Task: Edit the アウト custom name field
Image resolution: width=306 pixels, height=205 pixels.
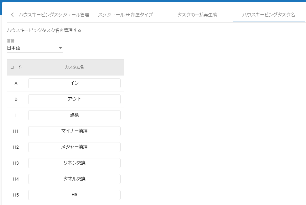Action: pos(74,99)
